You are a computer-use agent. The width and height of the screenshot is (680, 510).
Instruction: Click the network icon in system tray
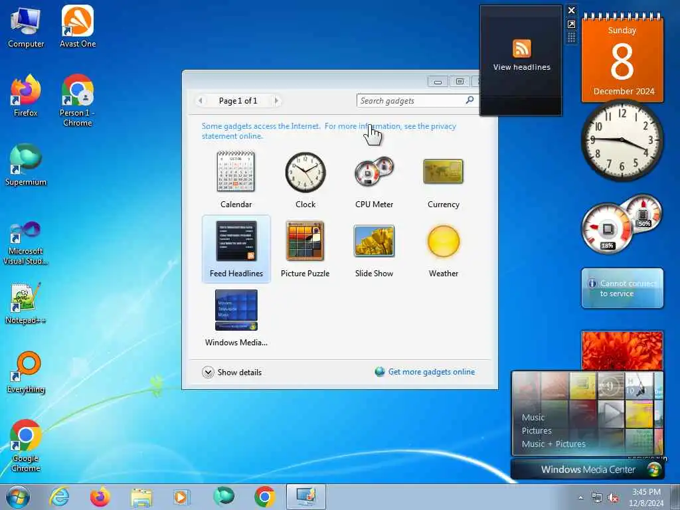tap(597, 498)
